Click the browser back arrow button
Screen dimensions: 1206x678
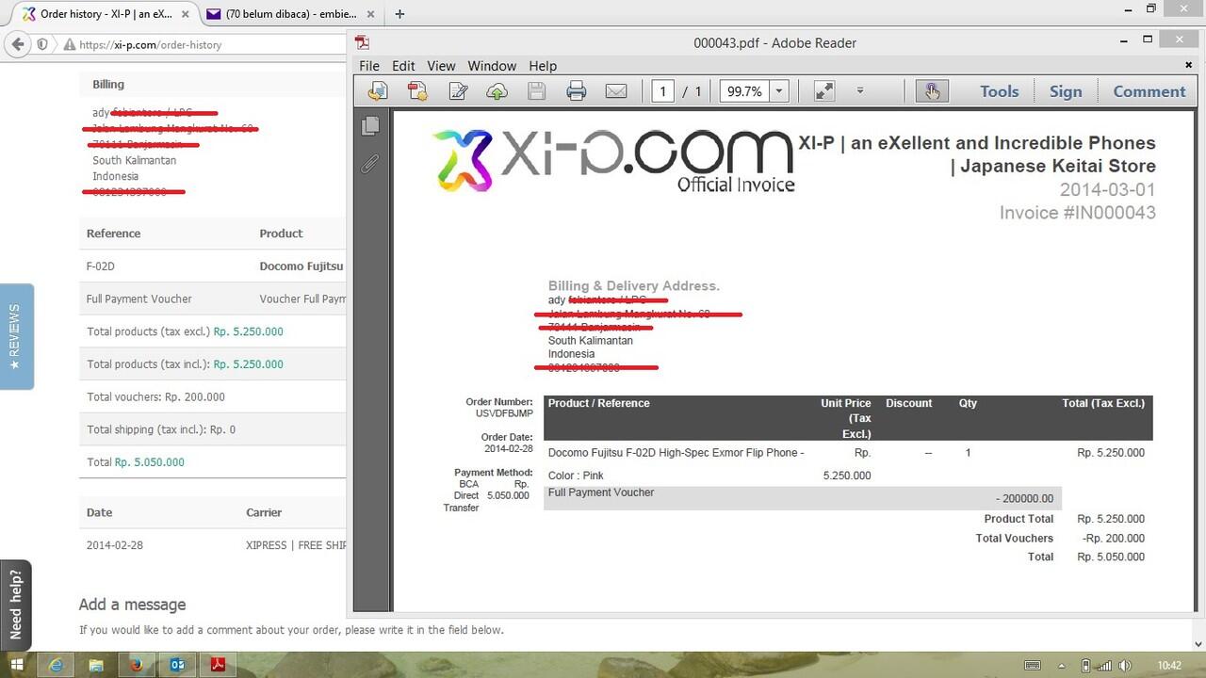pyautogui.click(x=17, y=44)
